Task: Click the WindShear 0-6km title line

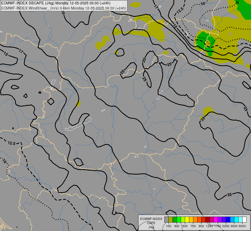Action: click(x=63, y=8)
